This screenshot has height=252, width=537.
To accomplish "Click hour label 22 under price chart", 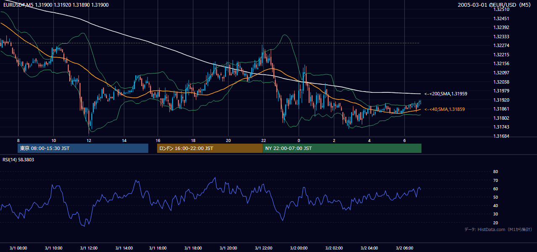I will coord(263,140).
